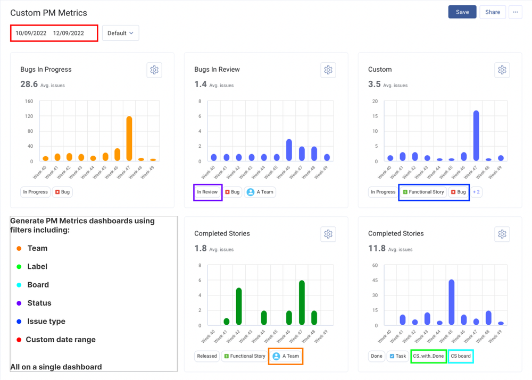This screenshot has width=532, height=380.
Task: Toggle the Released filter chip
Action: coord(207,356)
